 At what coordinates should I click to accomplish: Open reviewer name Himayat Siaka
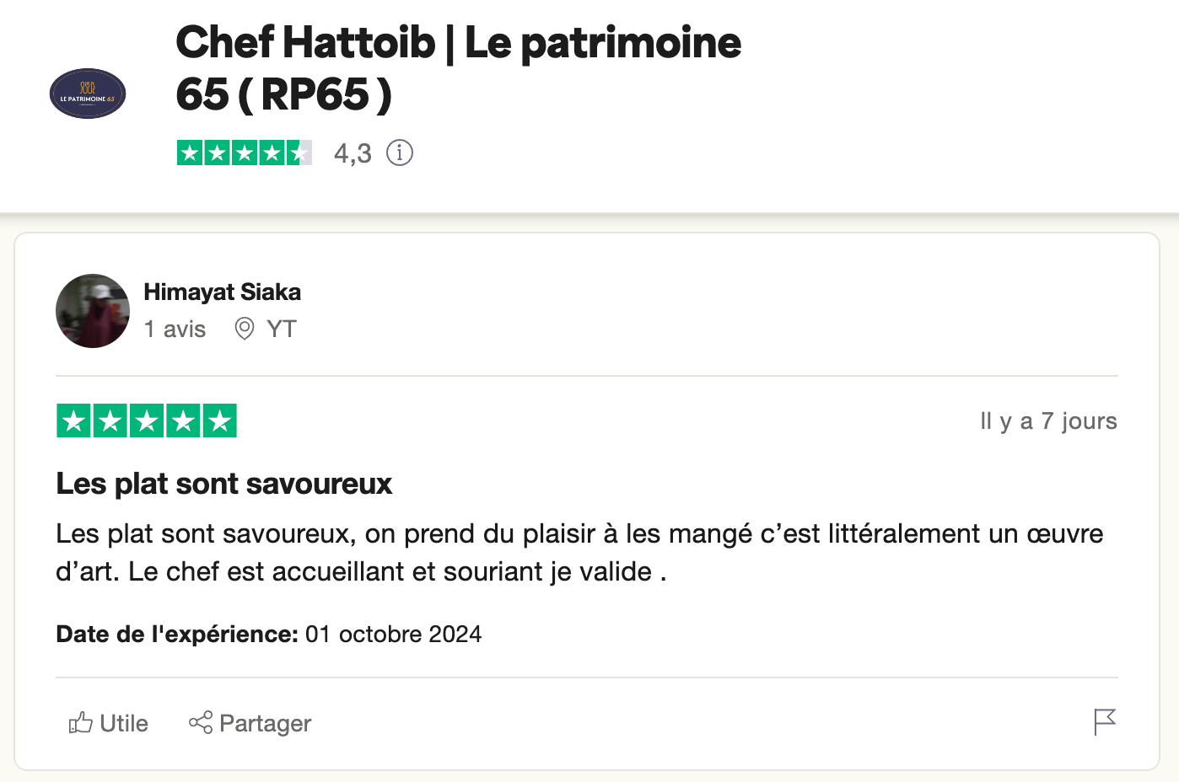coord(222,292)
